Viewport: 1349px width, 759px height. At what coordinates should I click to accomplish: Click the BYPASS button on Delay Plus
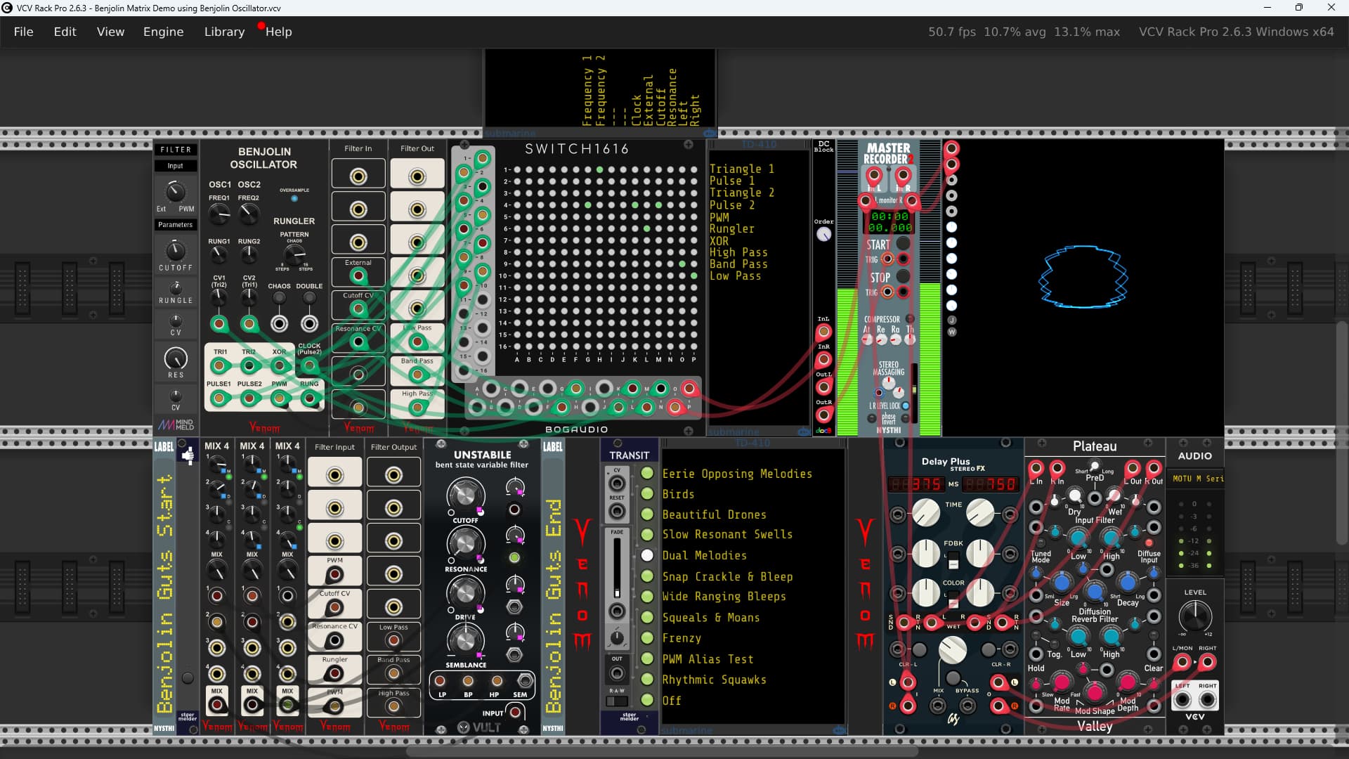953,678
